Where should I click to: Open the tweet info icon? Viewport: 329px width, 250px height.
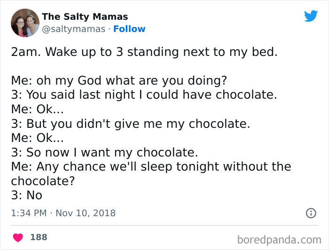(x=311, y=213)
